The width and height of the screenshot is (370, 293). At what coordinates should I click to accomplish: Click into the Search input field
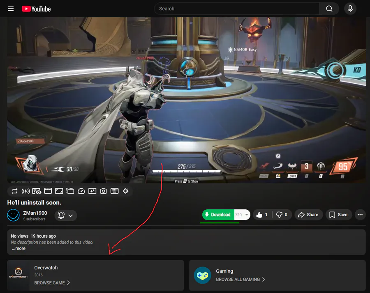237,9
